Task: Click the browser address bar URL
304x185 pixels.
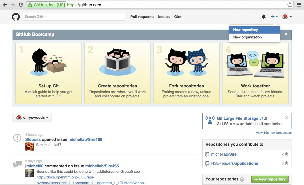Action: 84,5
